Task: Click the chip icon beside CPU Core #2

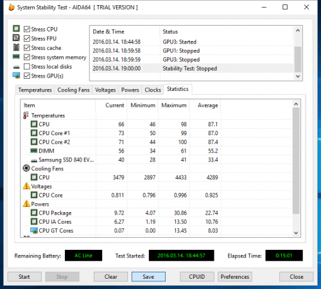Action: pos(34,142)
